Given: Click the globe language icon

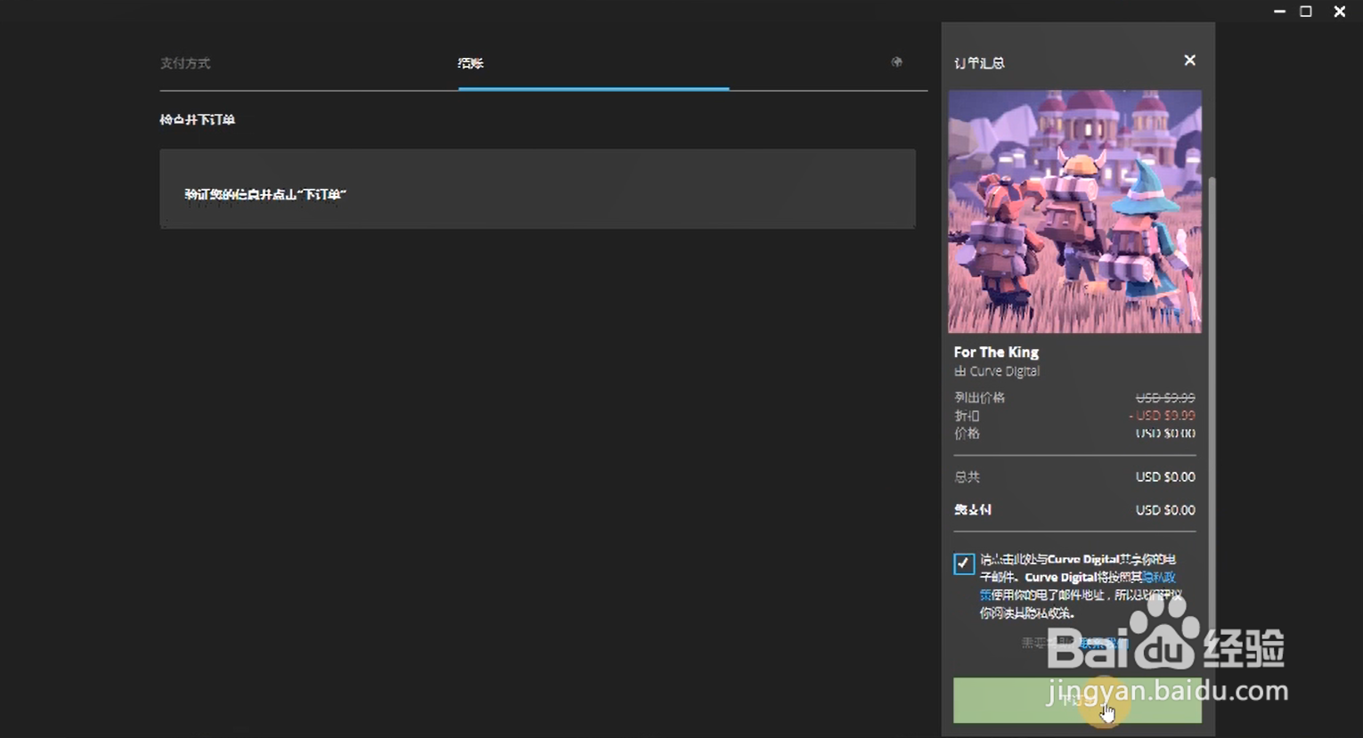Looking at the screenshot, I should point(897,62).
